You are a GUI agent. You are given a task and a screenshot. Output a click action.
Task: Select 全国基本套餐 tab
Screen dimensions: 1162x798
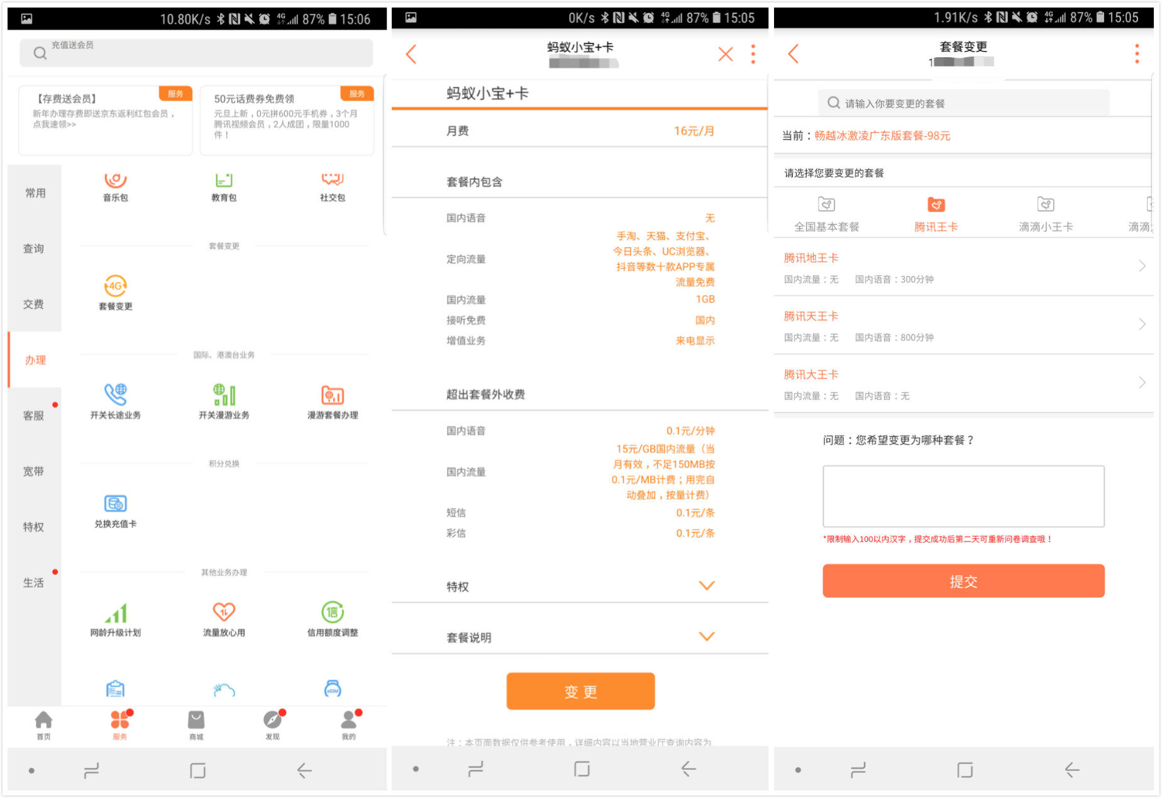coord(826,214)
